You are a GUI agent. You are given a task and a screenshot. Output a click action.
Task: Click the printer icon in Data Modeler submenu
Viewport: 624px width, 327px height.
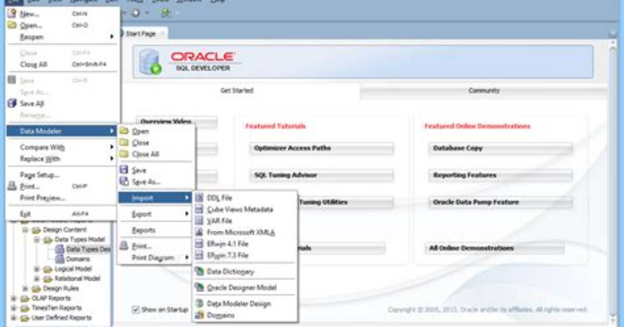point(124,246)
